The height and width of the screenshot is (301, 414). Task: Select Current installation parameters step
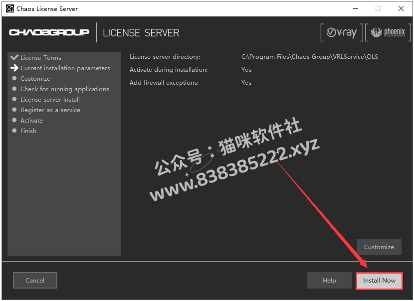tap(65, 68)
